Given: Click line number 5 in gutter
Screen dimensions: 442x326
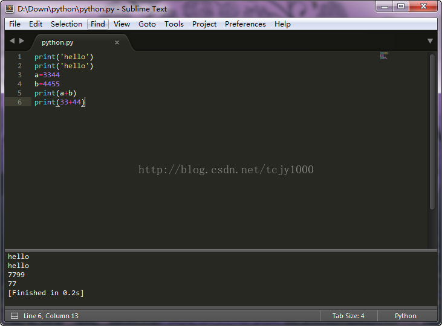Looking at the screenshot, I should (x=19, y=93).
